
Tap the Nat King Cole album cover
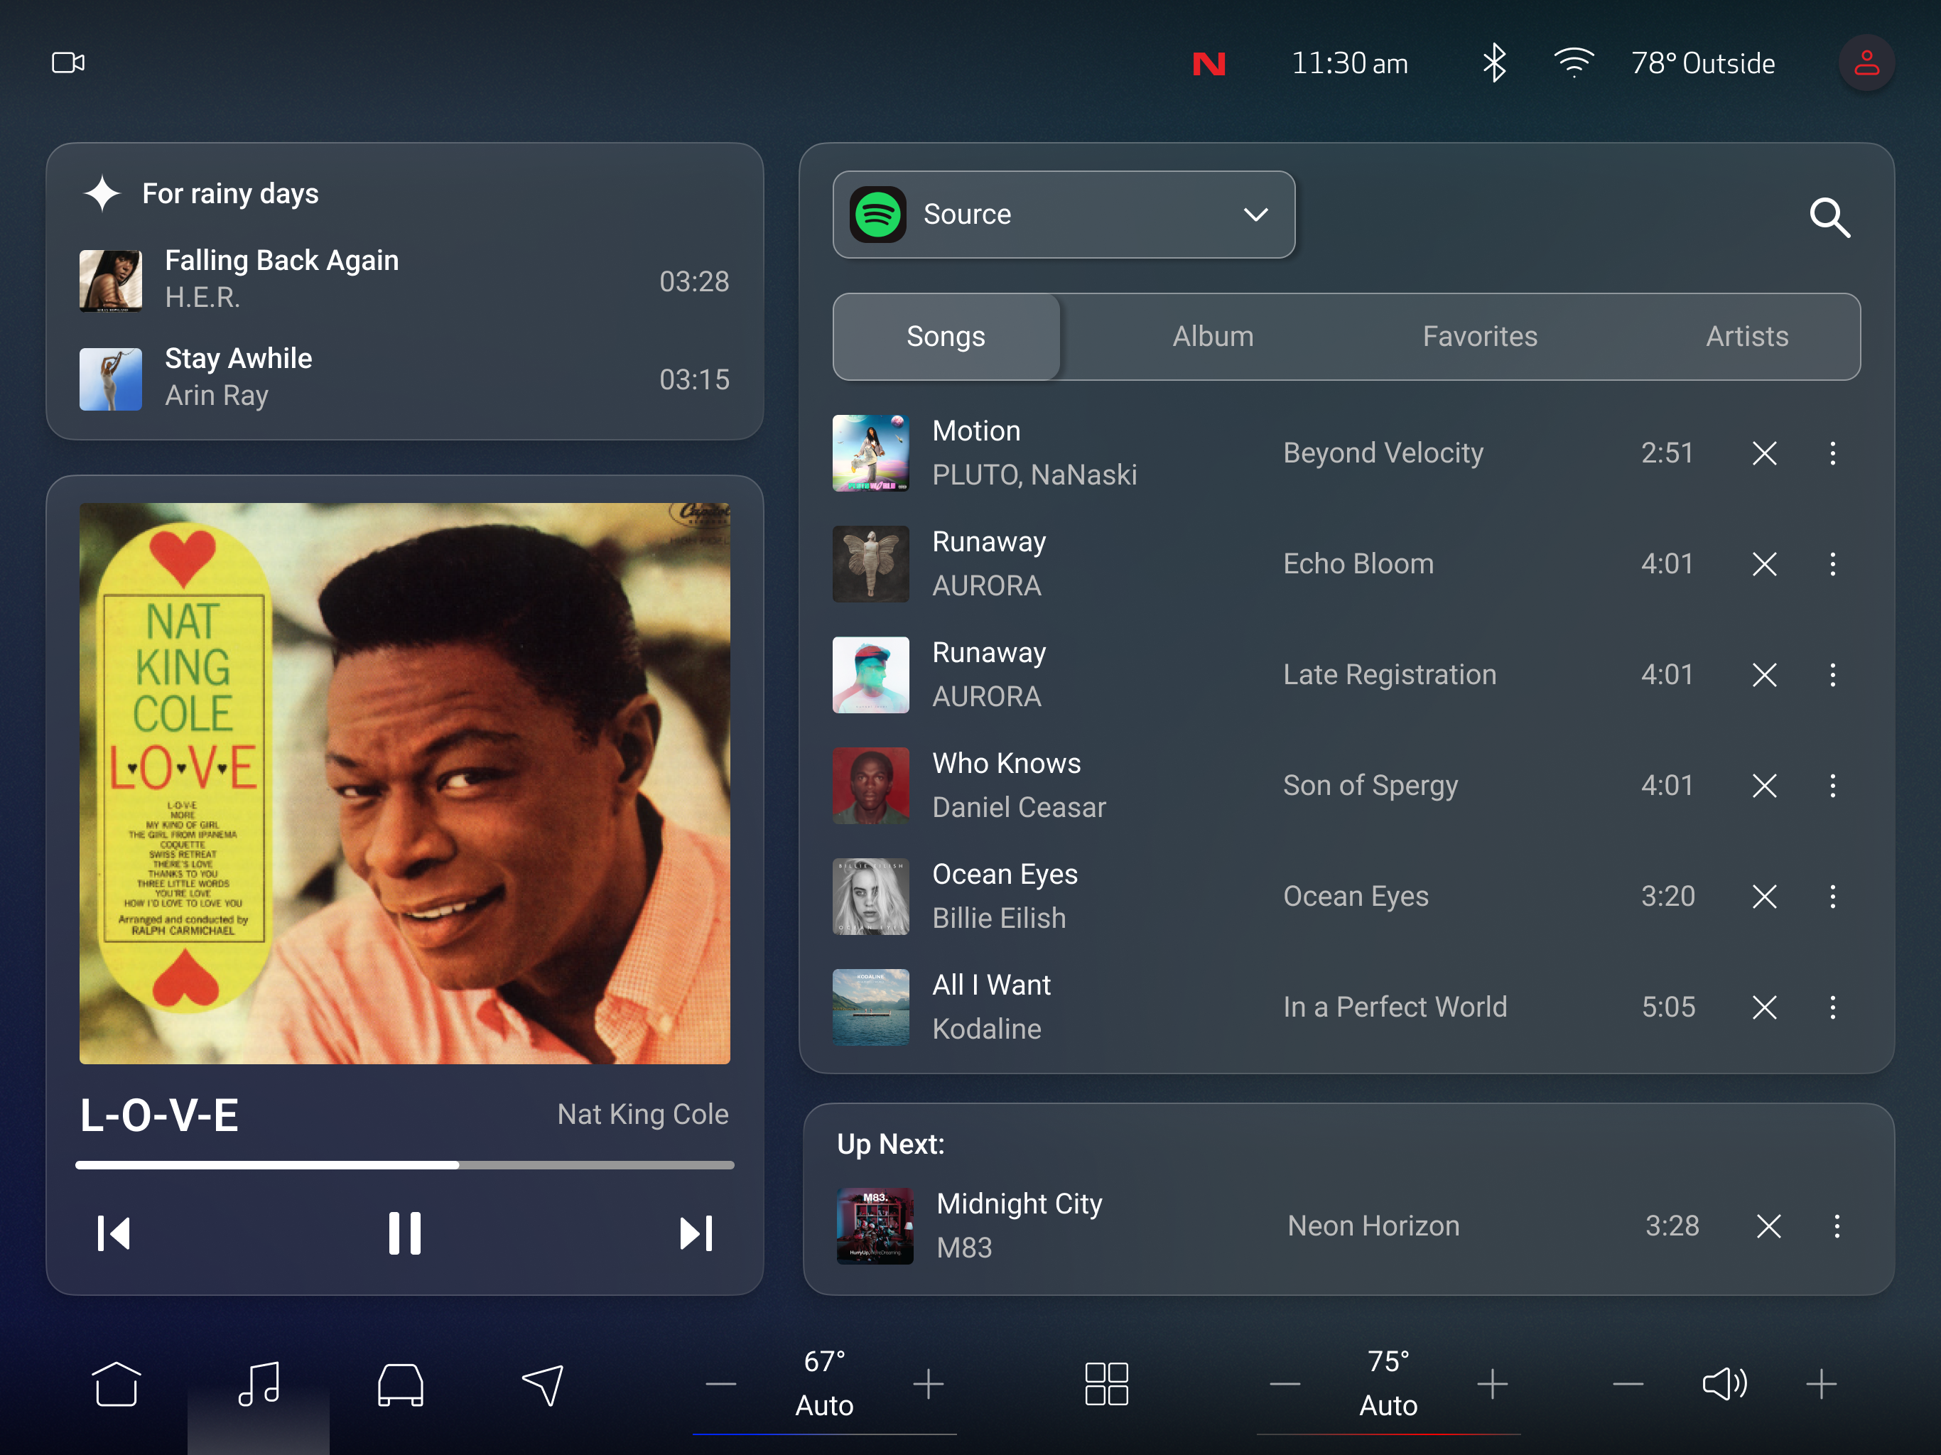click(x=404, y=783)
